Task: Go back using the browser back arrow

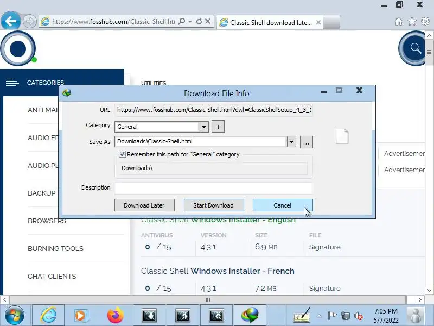Action: pyautogui.click(x=11, y=21)
